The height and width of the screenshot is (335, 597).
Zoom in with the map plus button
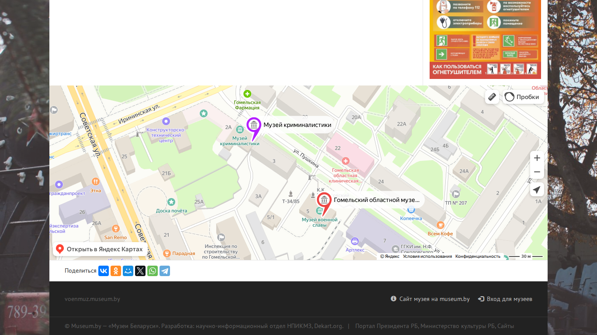click(x=537, y=158)
